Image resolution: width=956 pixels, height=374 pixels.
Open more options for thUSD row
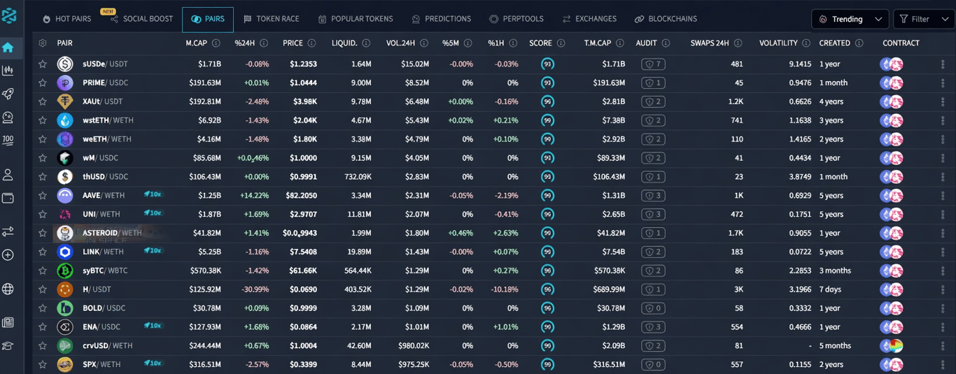click(943, 177)
